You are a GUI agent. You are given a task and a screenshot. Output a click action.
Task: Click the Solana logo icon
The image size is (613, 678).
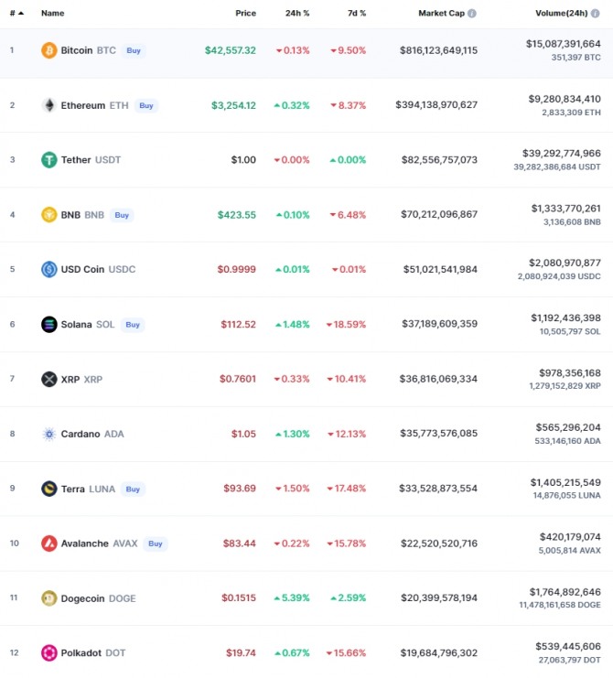coord(49,324)
